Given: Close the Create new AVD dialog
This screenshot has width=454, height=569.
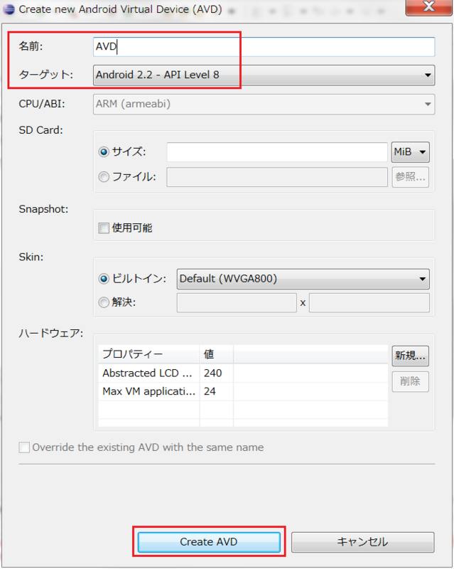Looking at the screenshot, I should [428, 7].
